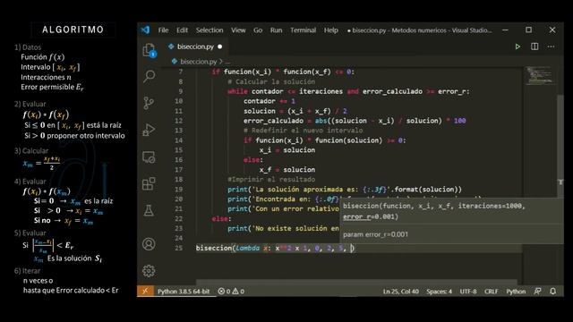Click the '#Imprimir el resultado' comment
Screen dimensions: 573x322
271,180
